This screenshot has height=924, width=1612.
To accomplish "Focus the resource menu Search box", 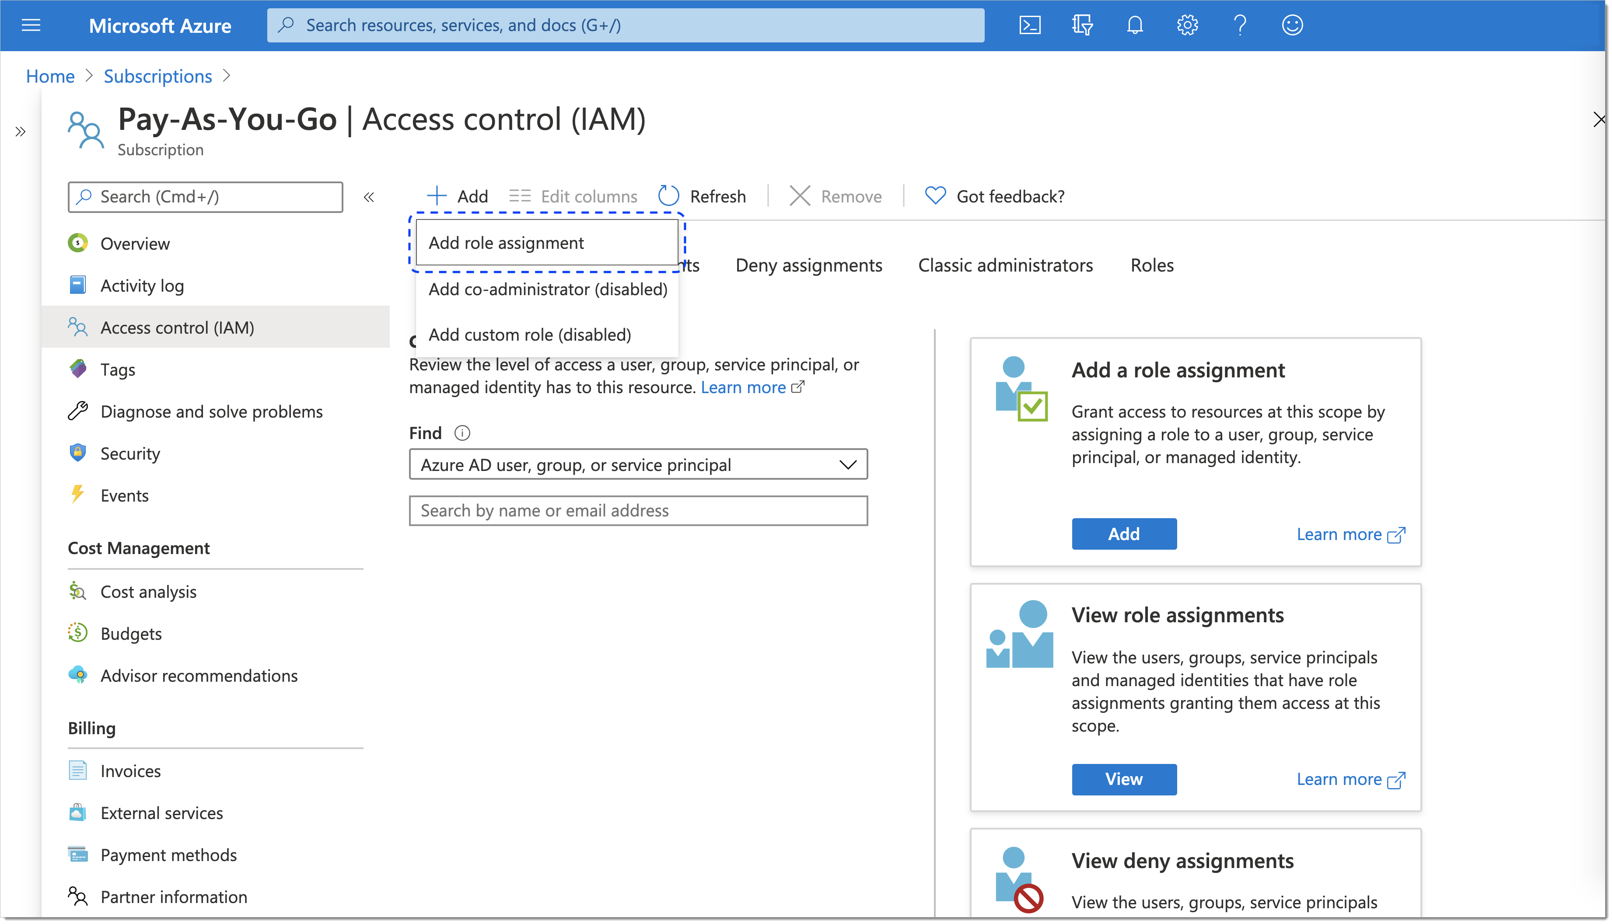I will coord(205,197).
